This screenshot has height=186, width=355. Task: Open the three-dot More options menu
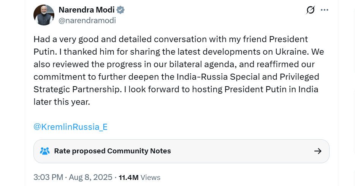coord(325,10)
